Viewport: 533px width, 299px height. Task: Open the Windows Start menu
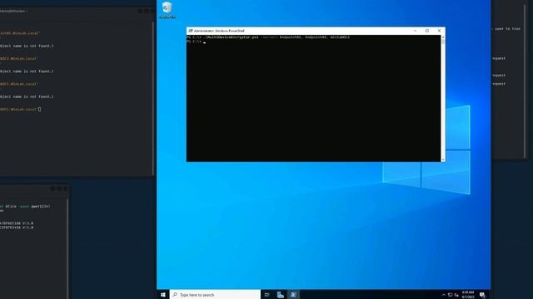coord(163,295)
